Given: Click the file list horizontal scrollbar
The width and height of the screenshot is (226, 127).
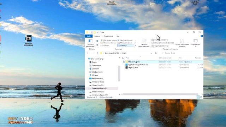Looking at the screenshot, I should point(160,94).
